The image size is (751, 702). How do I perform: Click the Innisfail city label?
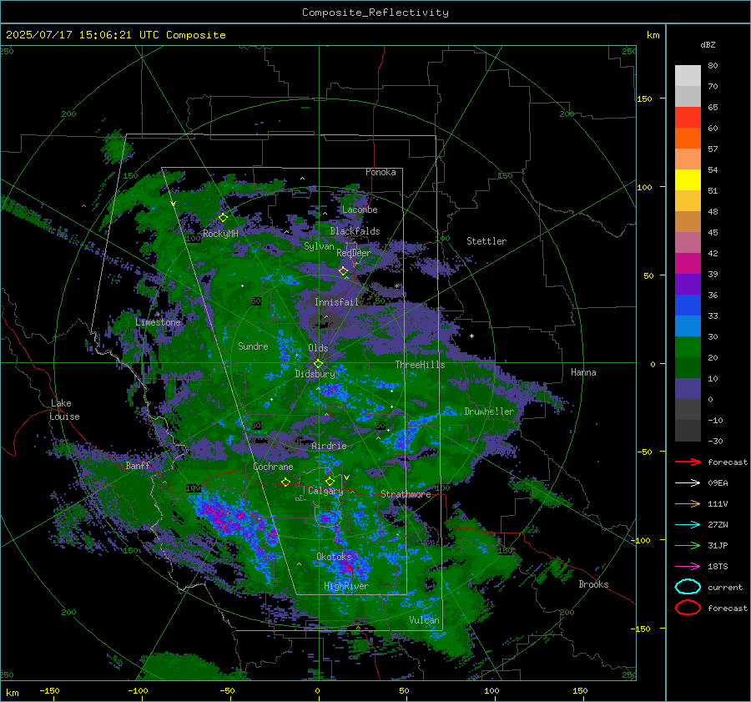click(336, 302)
